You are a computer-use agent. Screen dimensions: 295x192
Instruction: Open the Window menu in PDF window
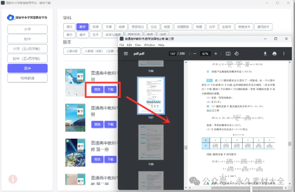150,45
